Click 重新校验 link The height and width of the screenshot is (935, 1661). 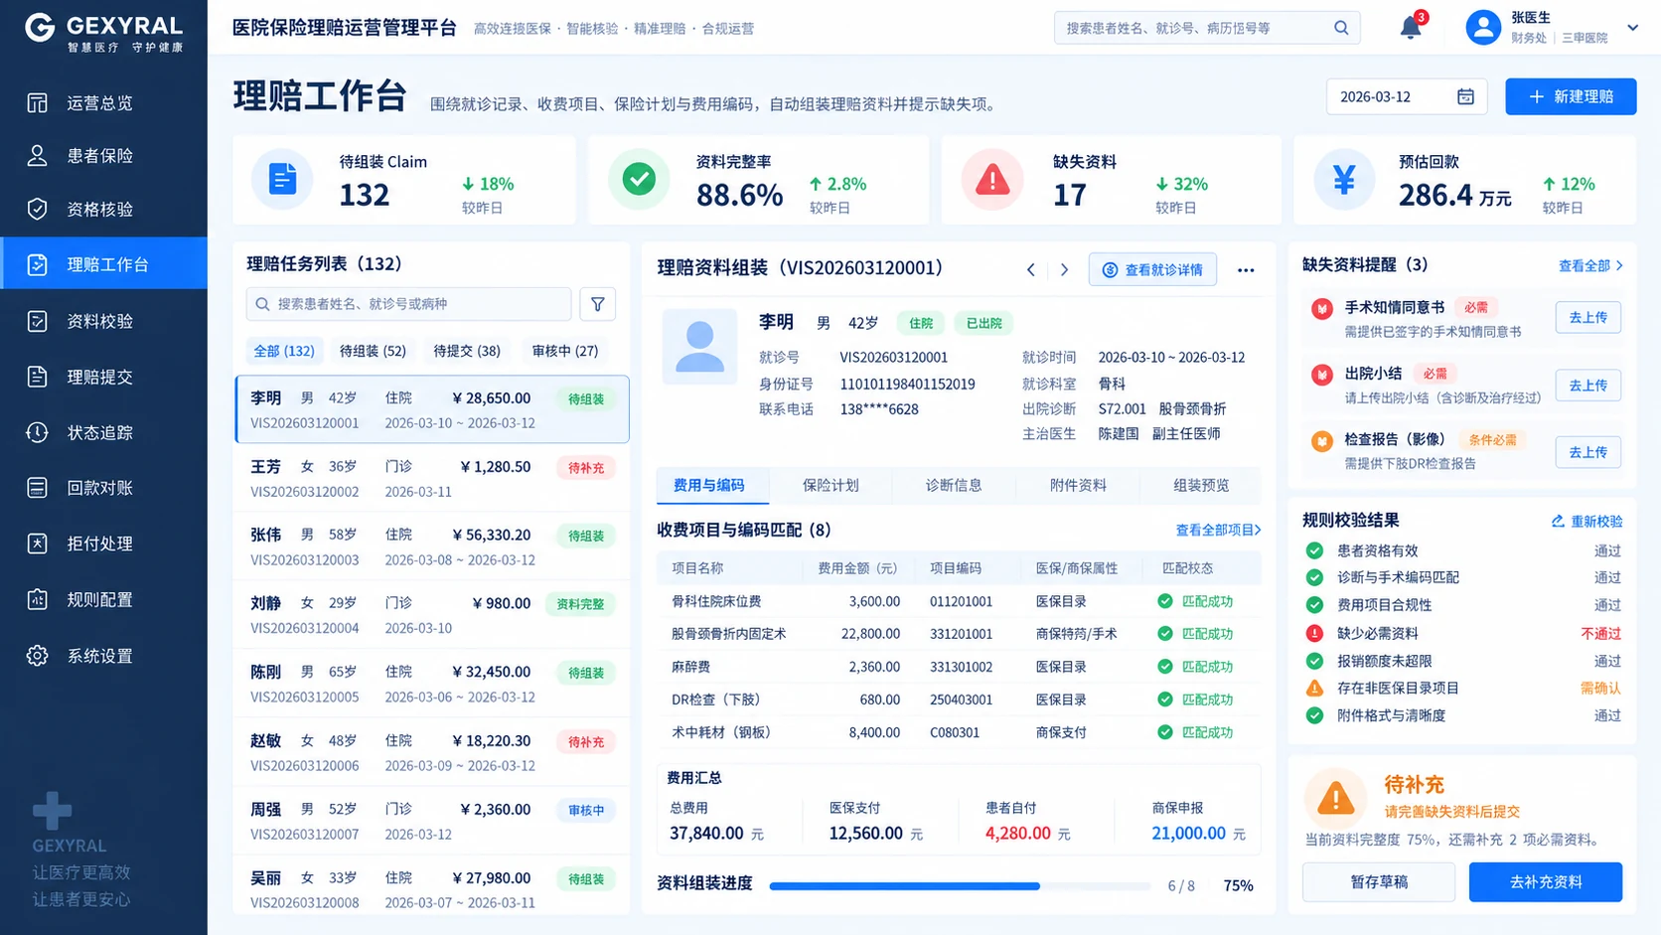[x=1586, y=521]
